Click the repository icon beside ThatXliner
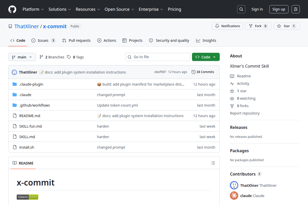 point(10,26)
